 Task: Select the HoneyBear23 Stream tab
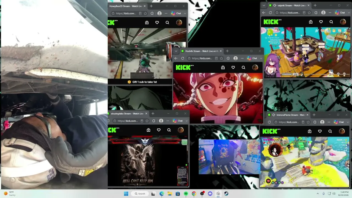tap(128, 6)
